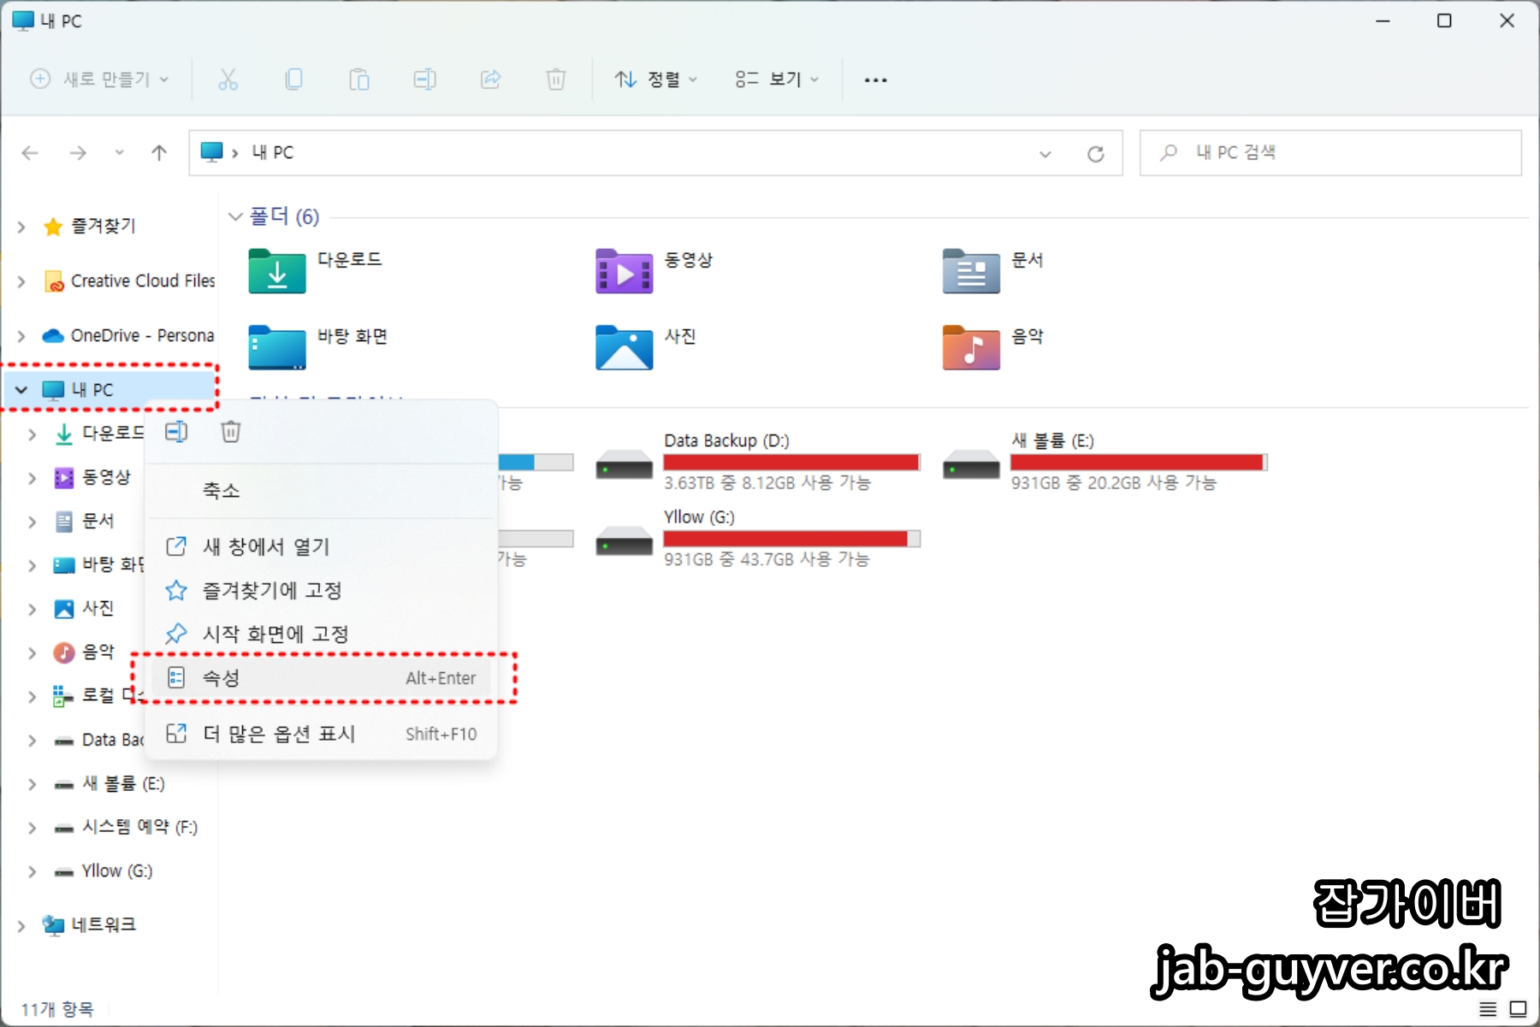This screenshot has height=1027, width=1540.
Task: Expand the OneDrive - Personal node
Action: pos(21,336)
